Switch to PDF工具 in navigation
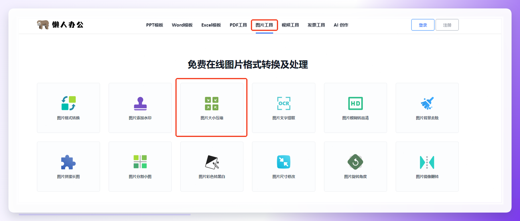520x221 pixels. click(x=238, y=25)
